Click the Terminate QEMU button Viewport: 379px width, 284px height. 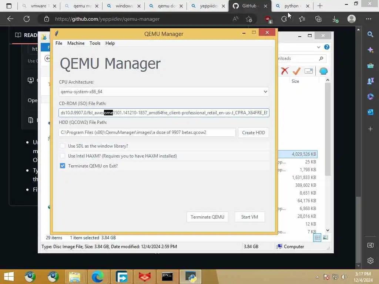[x=207, y=217]
